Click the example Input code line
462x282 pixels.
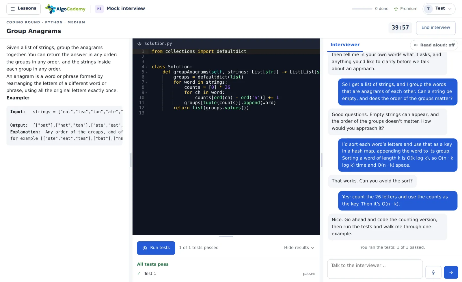click(x=66, y=112)
